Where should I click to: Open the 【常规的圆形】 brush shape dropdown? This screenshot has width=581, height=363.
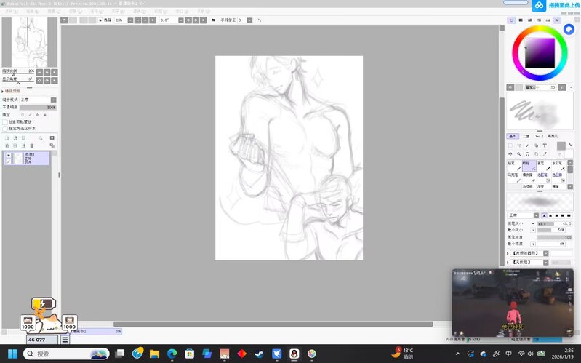tap(546, 253)
